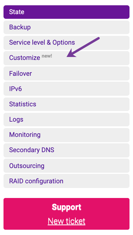
Task: Click the pink Support panel background
Action: (x=66, y=214)
